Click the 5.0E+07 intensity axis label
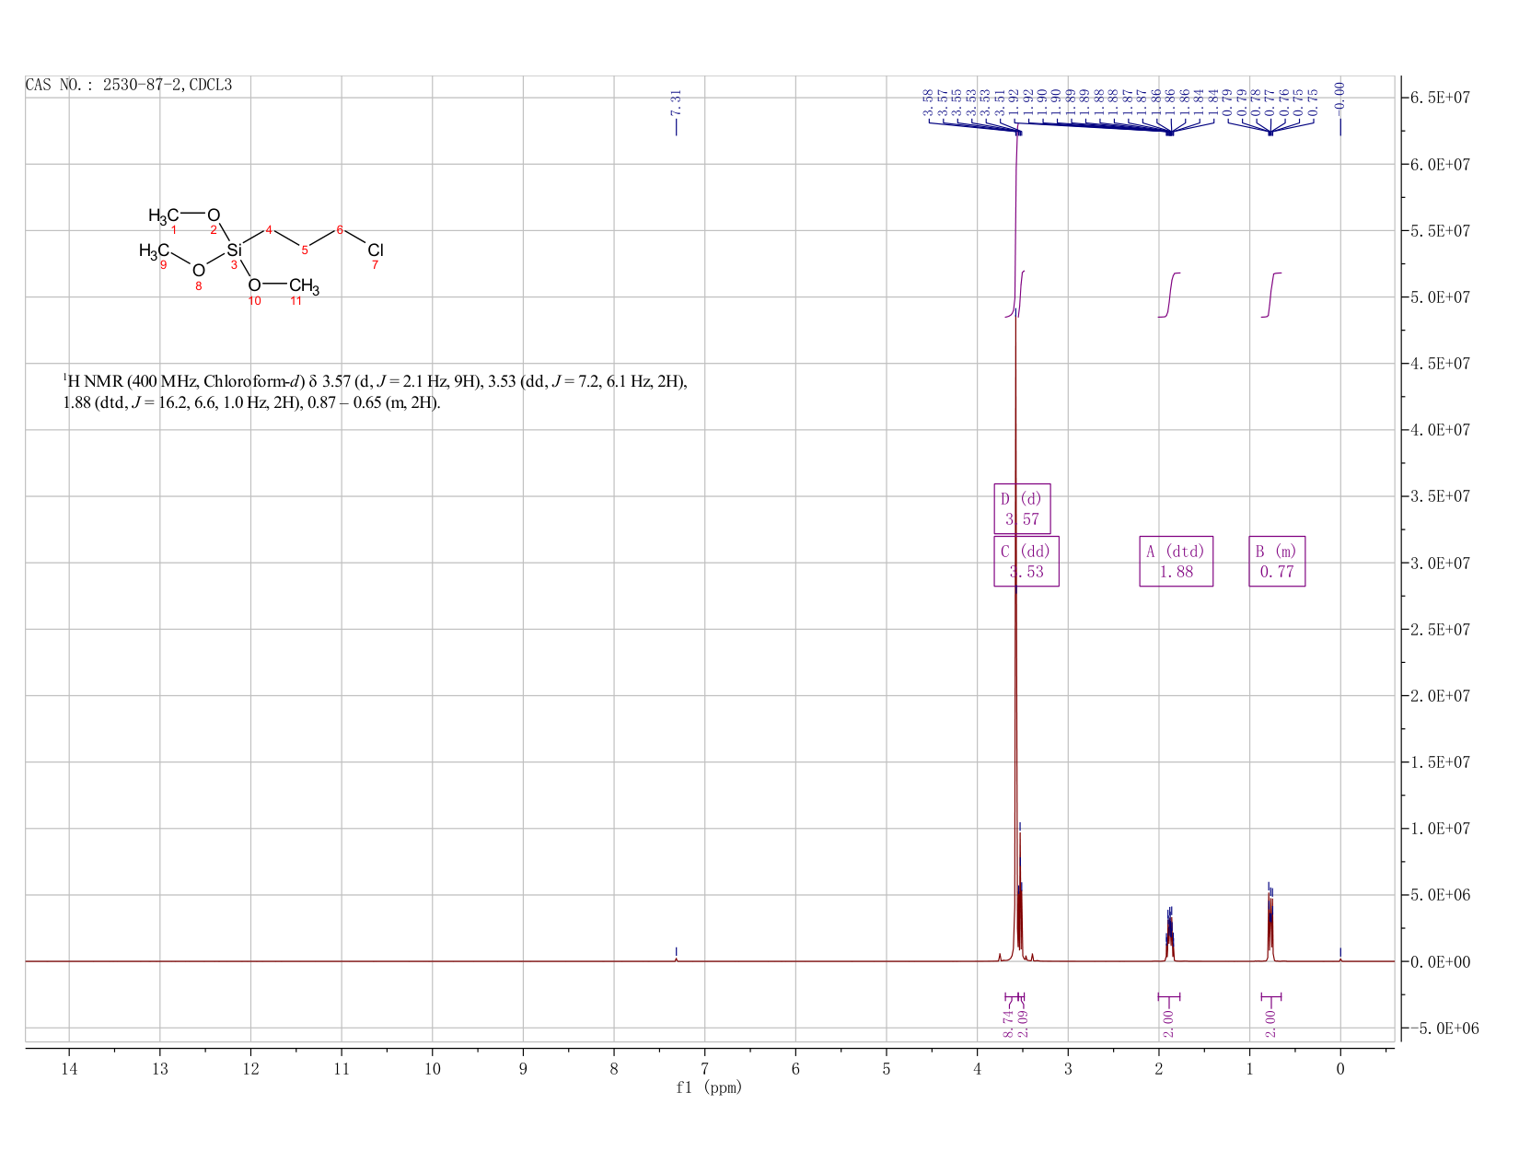 tap(1440, 297)
